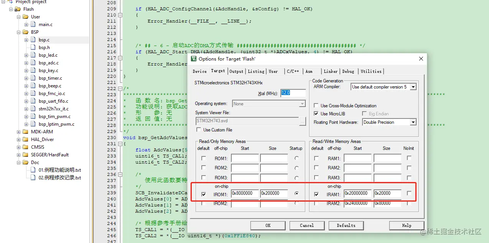This screenshot has width=489, height=243.
Task: Collapse code fold at line 222
Action: click(120, 89)
